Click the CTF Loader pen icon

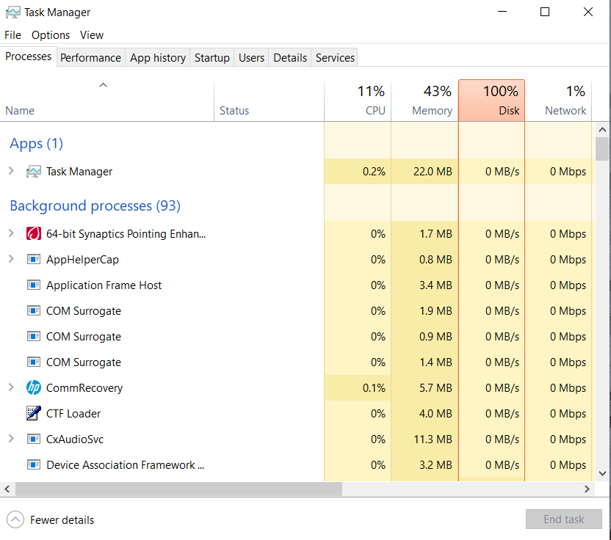point(34,414)
